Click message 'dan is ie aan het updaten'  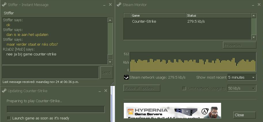[27, 35]
